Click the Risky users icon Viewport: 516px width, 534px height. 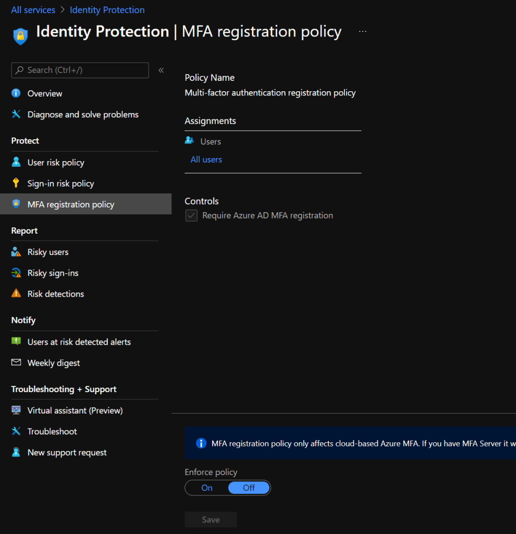(16, 252)
